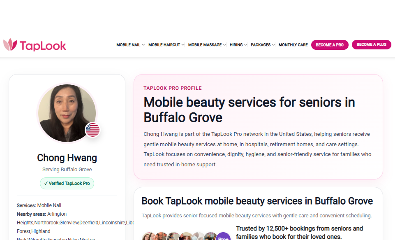Open the TapLook wordmark home link
The image size is (395, 240).
coord(43,46)
